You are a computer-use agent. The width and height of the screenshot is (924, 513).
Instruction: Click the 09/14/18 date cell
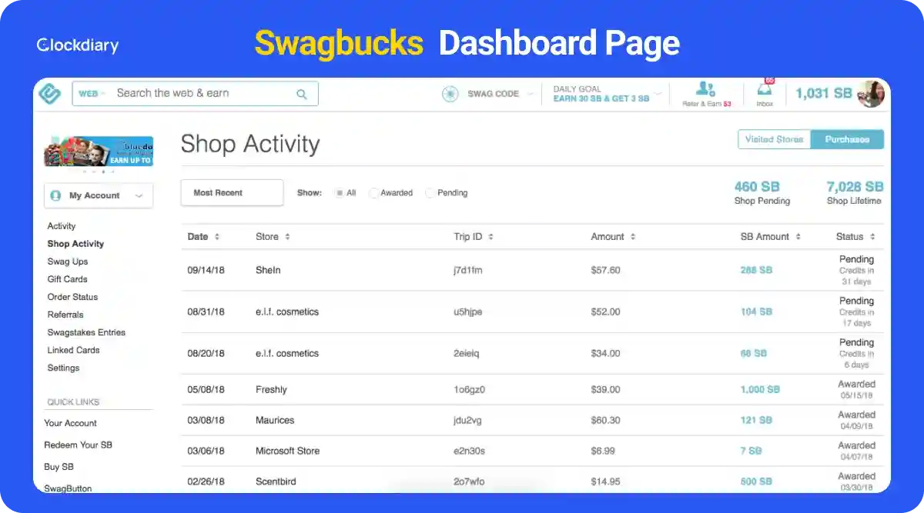click(206, 271)
